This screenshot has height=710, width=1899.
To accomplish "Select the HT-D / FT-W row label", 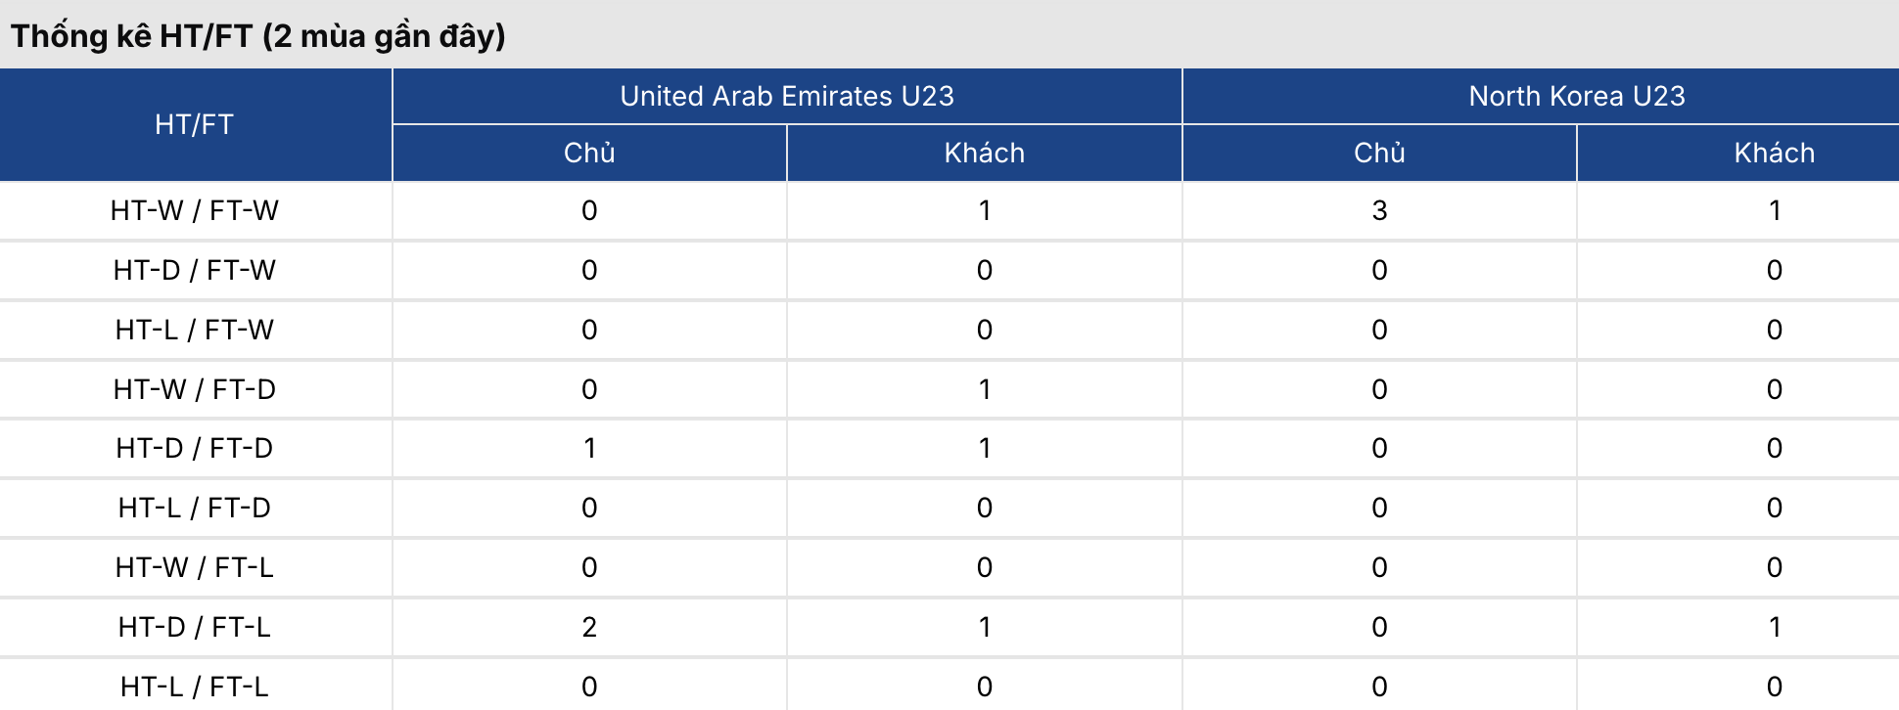I will (195, 270).
